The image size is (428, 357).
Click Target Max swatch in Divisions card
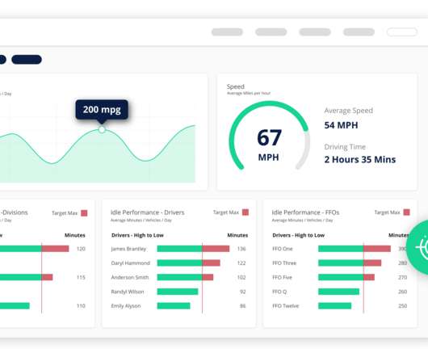(84, 213)
